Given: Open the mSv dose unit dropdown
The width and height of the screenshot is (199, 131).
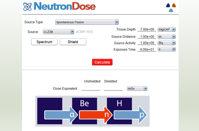Looking at the screenshot, I should coord(137,89).
